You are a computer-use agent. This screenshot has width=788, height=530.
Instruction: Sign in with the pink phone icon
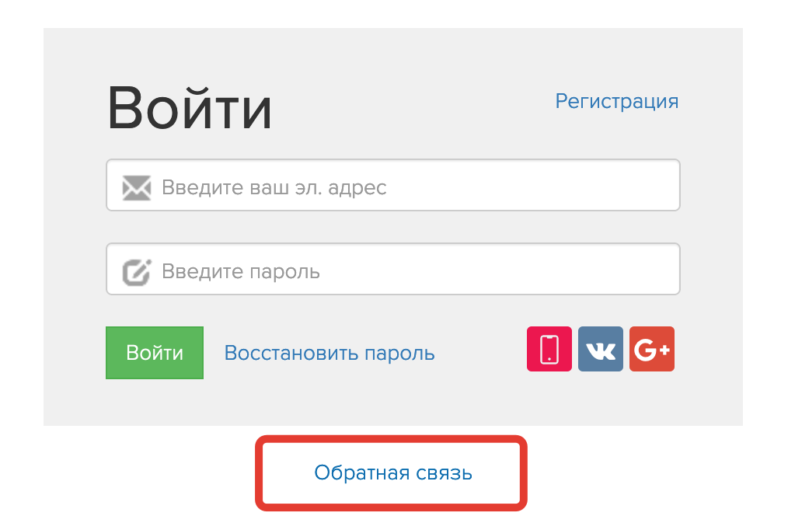[549, 349]
